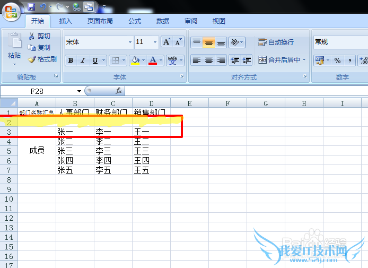Align cell text right
The width and height of the screenshot is (368, 268).
coord(221,60)
